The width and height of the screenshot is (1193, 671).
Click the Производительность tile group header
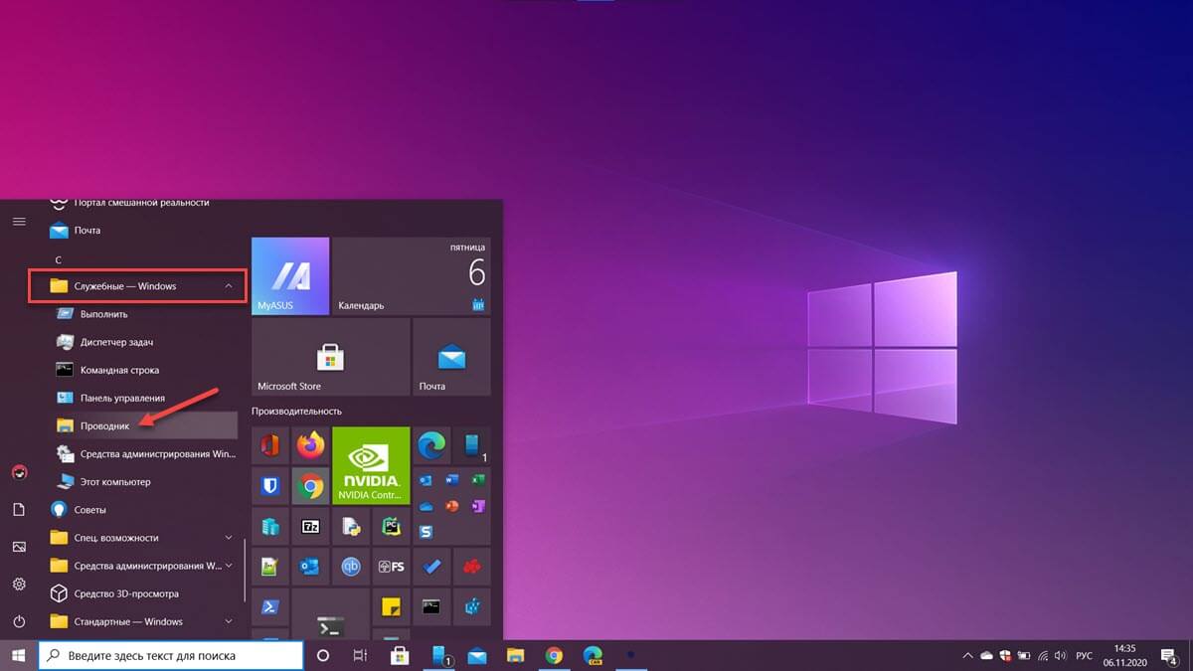(x=296, y=411)
